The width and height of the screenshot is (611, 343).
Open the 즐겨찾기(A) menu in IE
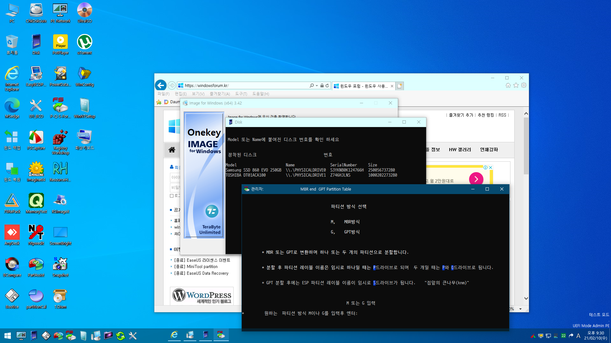click(220, 94)
